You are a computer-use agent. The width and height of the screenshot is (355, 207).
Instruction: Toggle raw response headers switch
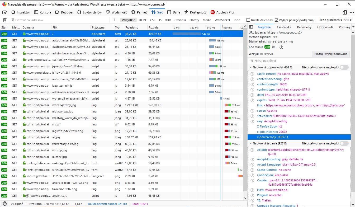click(344, 67)
